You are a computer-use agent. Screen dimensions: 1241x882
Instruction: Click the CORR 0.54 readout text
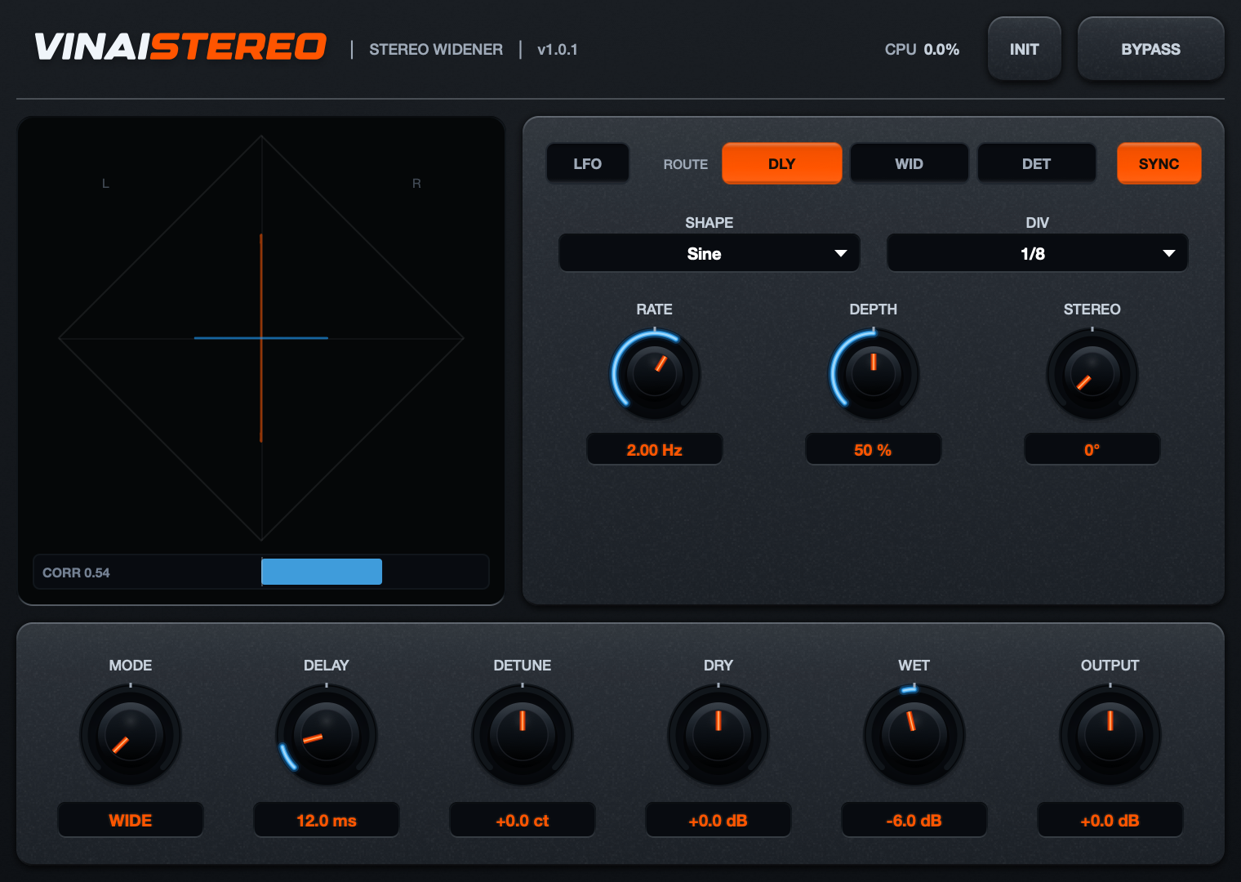tap(76, 572)
